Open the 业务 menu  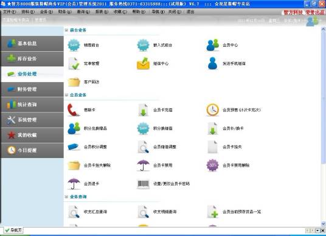(x=46, y=12)
